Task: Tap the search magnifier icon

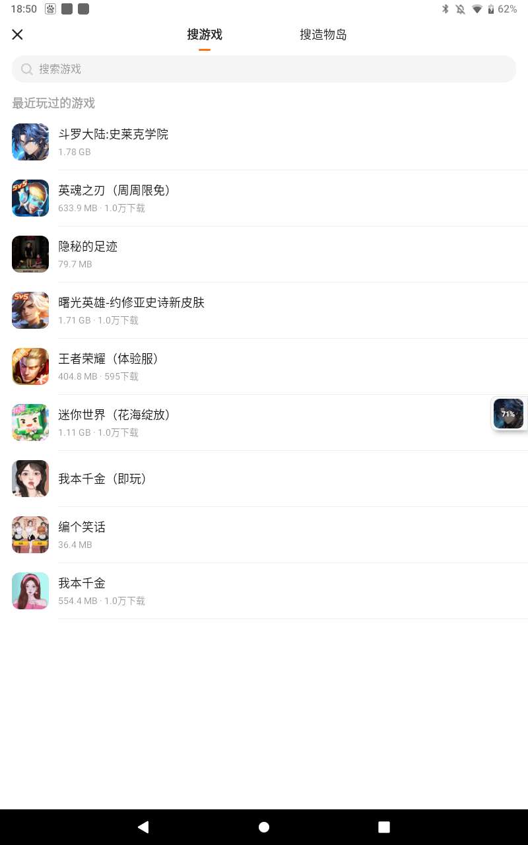Action: click(x=27, y=69)
